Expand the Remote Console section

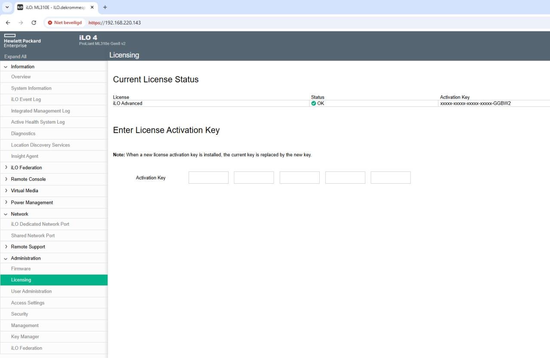point(6,179)
